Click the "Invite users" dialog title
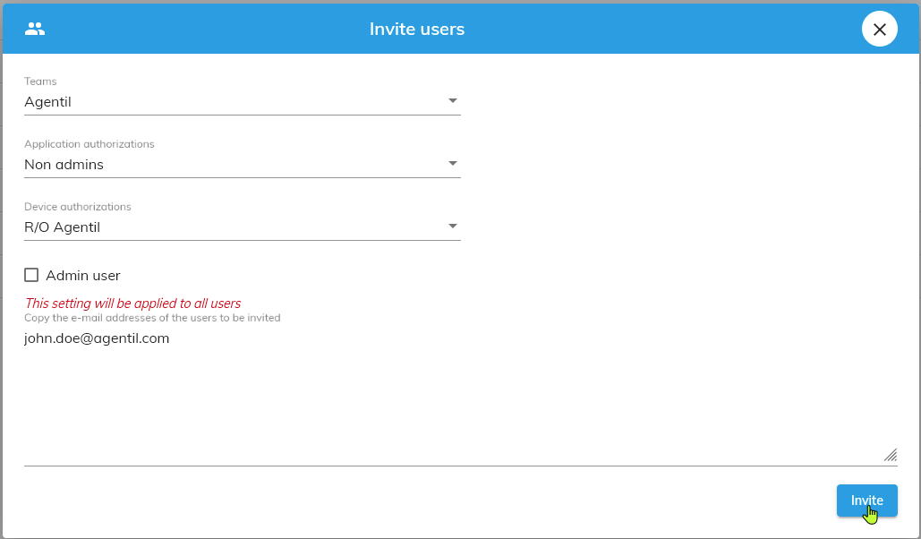Screen dimensions: 921x539 (x=417, y=29)
